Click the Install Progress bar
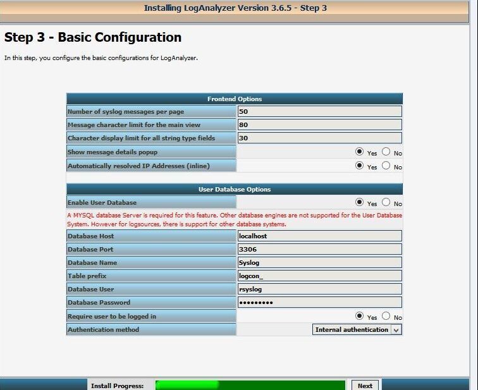Viewport: 478px width, 390px height. point(250,385)
